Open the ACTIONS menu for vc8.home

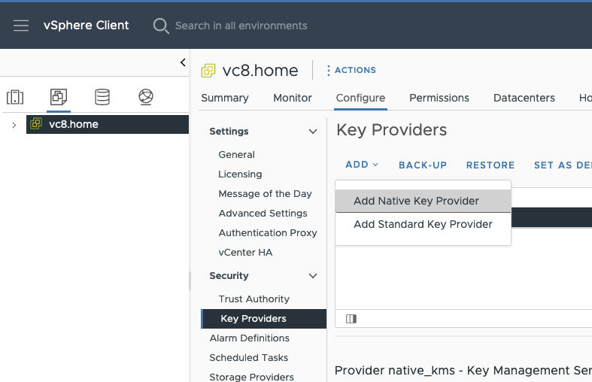[351, 70]
